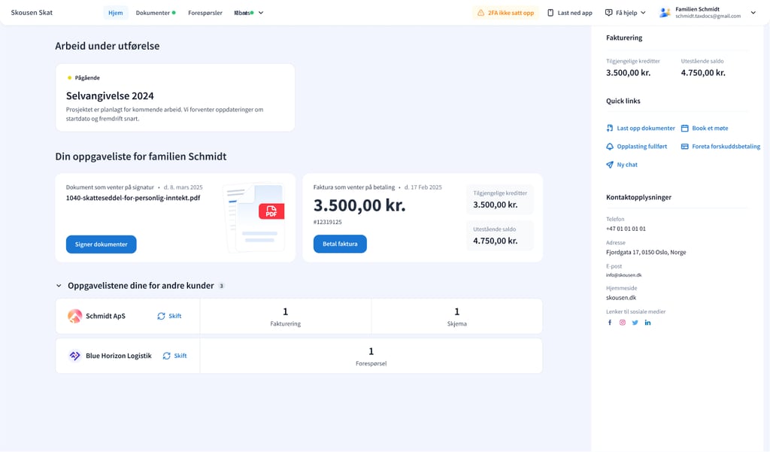Click the Twitter icon in contact info
The height and width of the screenshot is (452, 770).
(635, 323)
